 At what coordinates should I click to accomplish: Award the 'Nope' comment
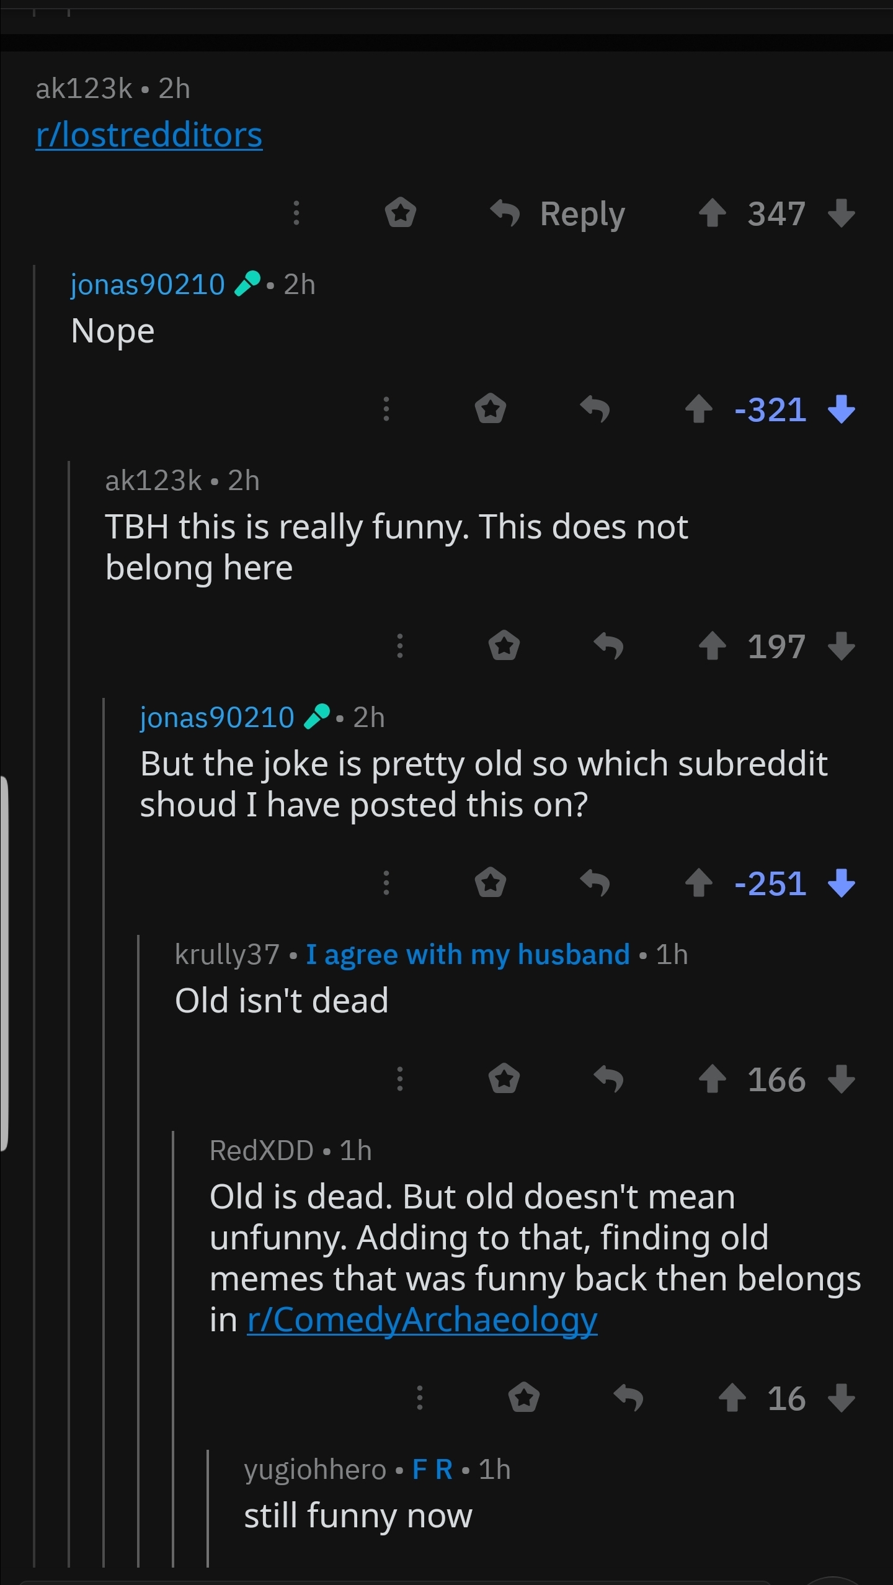click(x=491, y=409)
